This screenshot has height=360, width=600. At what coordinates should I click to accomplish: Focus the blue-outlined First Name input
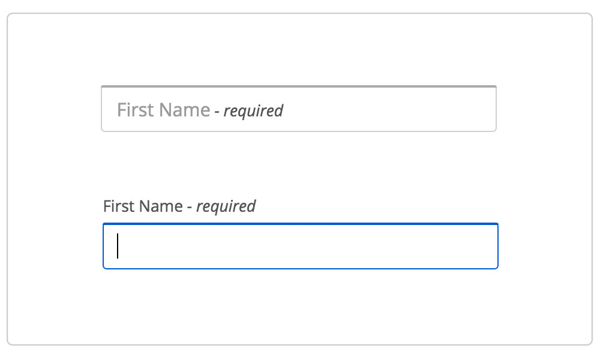pos(301,246)
